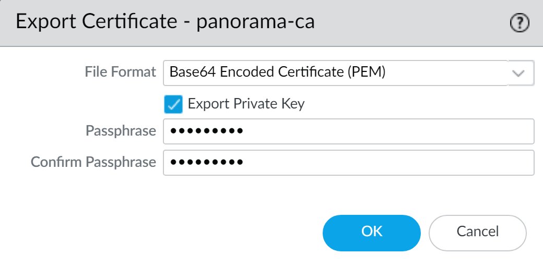
Task: Click the Passphrase field label
Action: pos(121,131)
